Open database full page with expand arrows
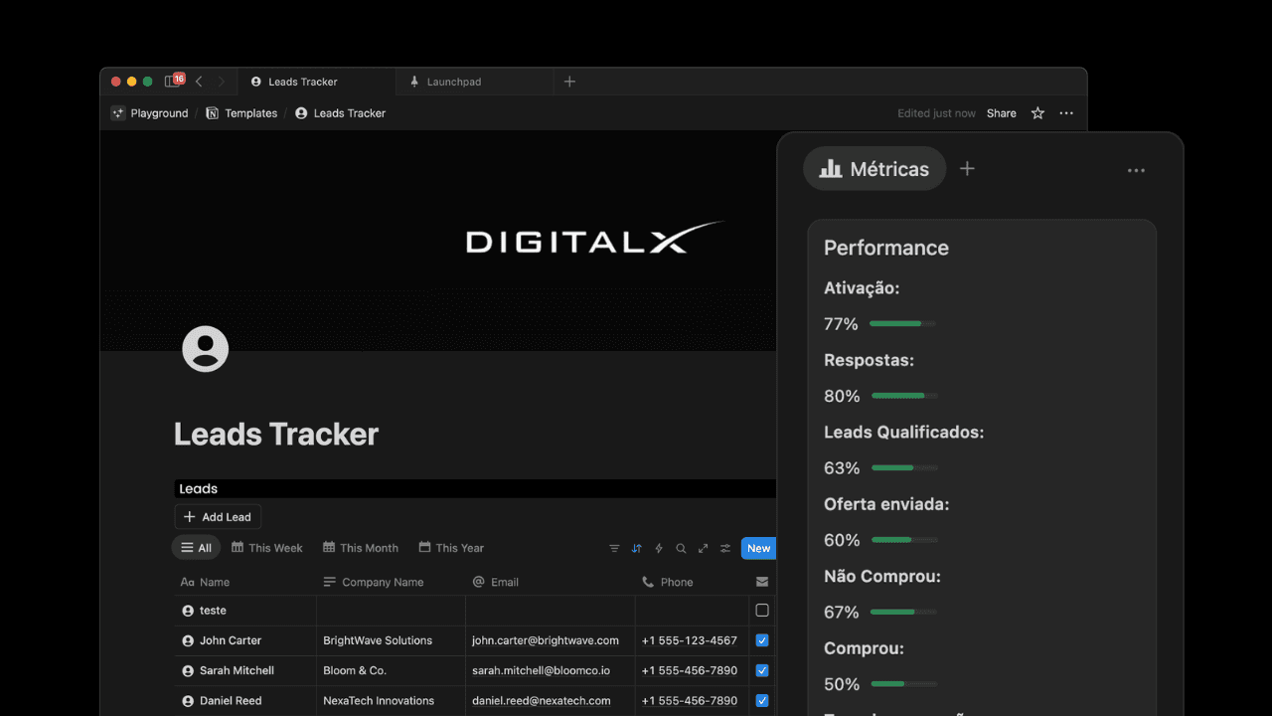The height and width of the screenshot is (716, 1272). [x=703, y=548]
